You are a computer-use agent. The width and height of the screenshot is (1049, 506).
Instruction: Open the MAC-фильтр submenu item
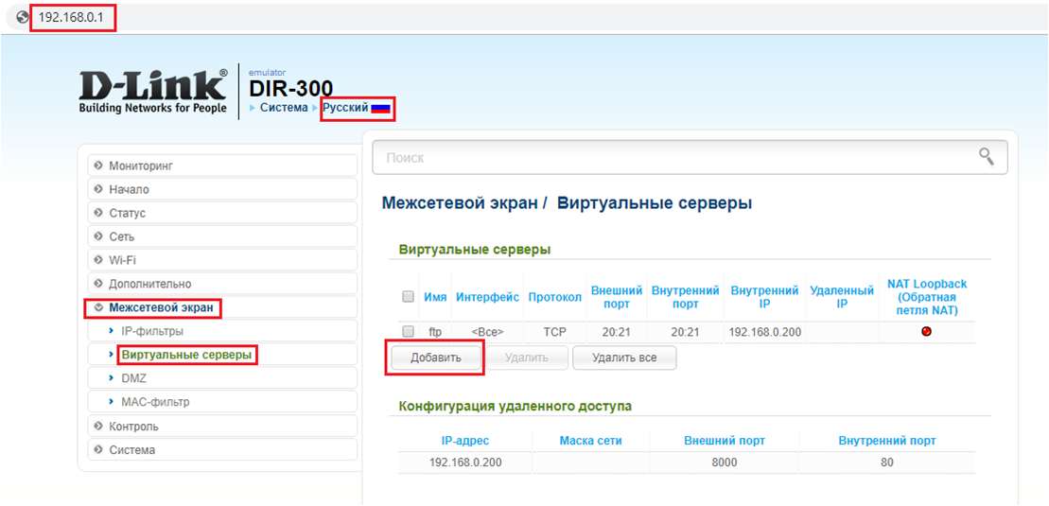tap(155, 402)
